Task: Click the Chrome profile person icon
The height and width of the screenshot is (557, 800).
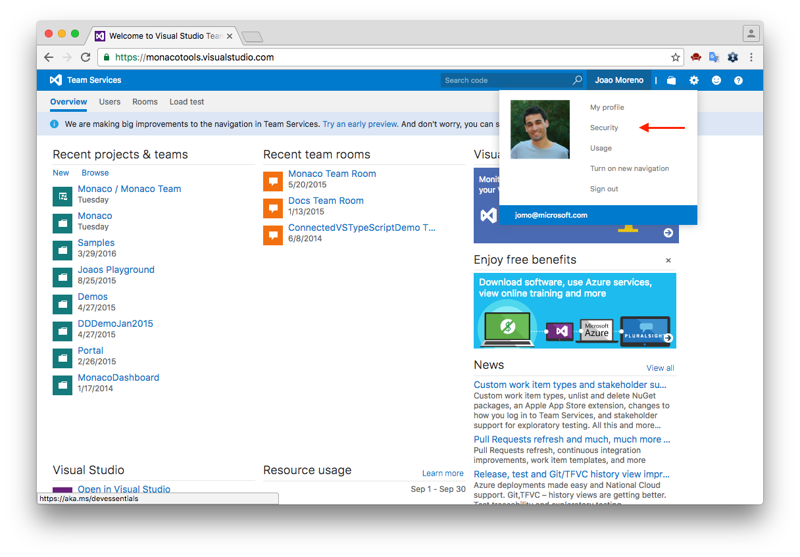Action: (x=751, y=33)
